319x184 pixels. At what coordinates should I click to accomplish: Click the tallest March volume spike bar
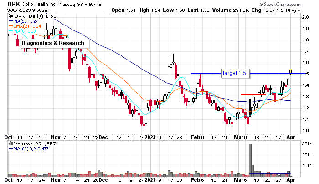coord(250,160)
